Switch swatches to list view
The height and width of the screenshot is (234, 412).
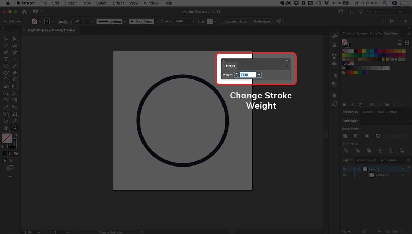[x=400, y=42]
